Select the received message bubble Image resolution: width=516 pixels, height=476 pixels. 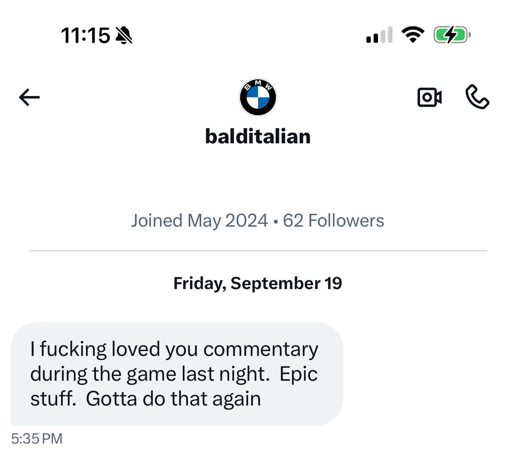point(176,374)
